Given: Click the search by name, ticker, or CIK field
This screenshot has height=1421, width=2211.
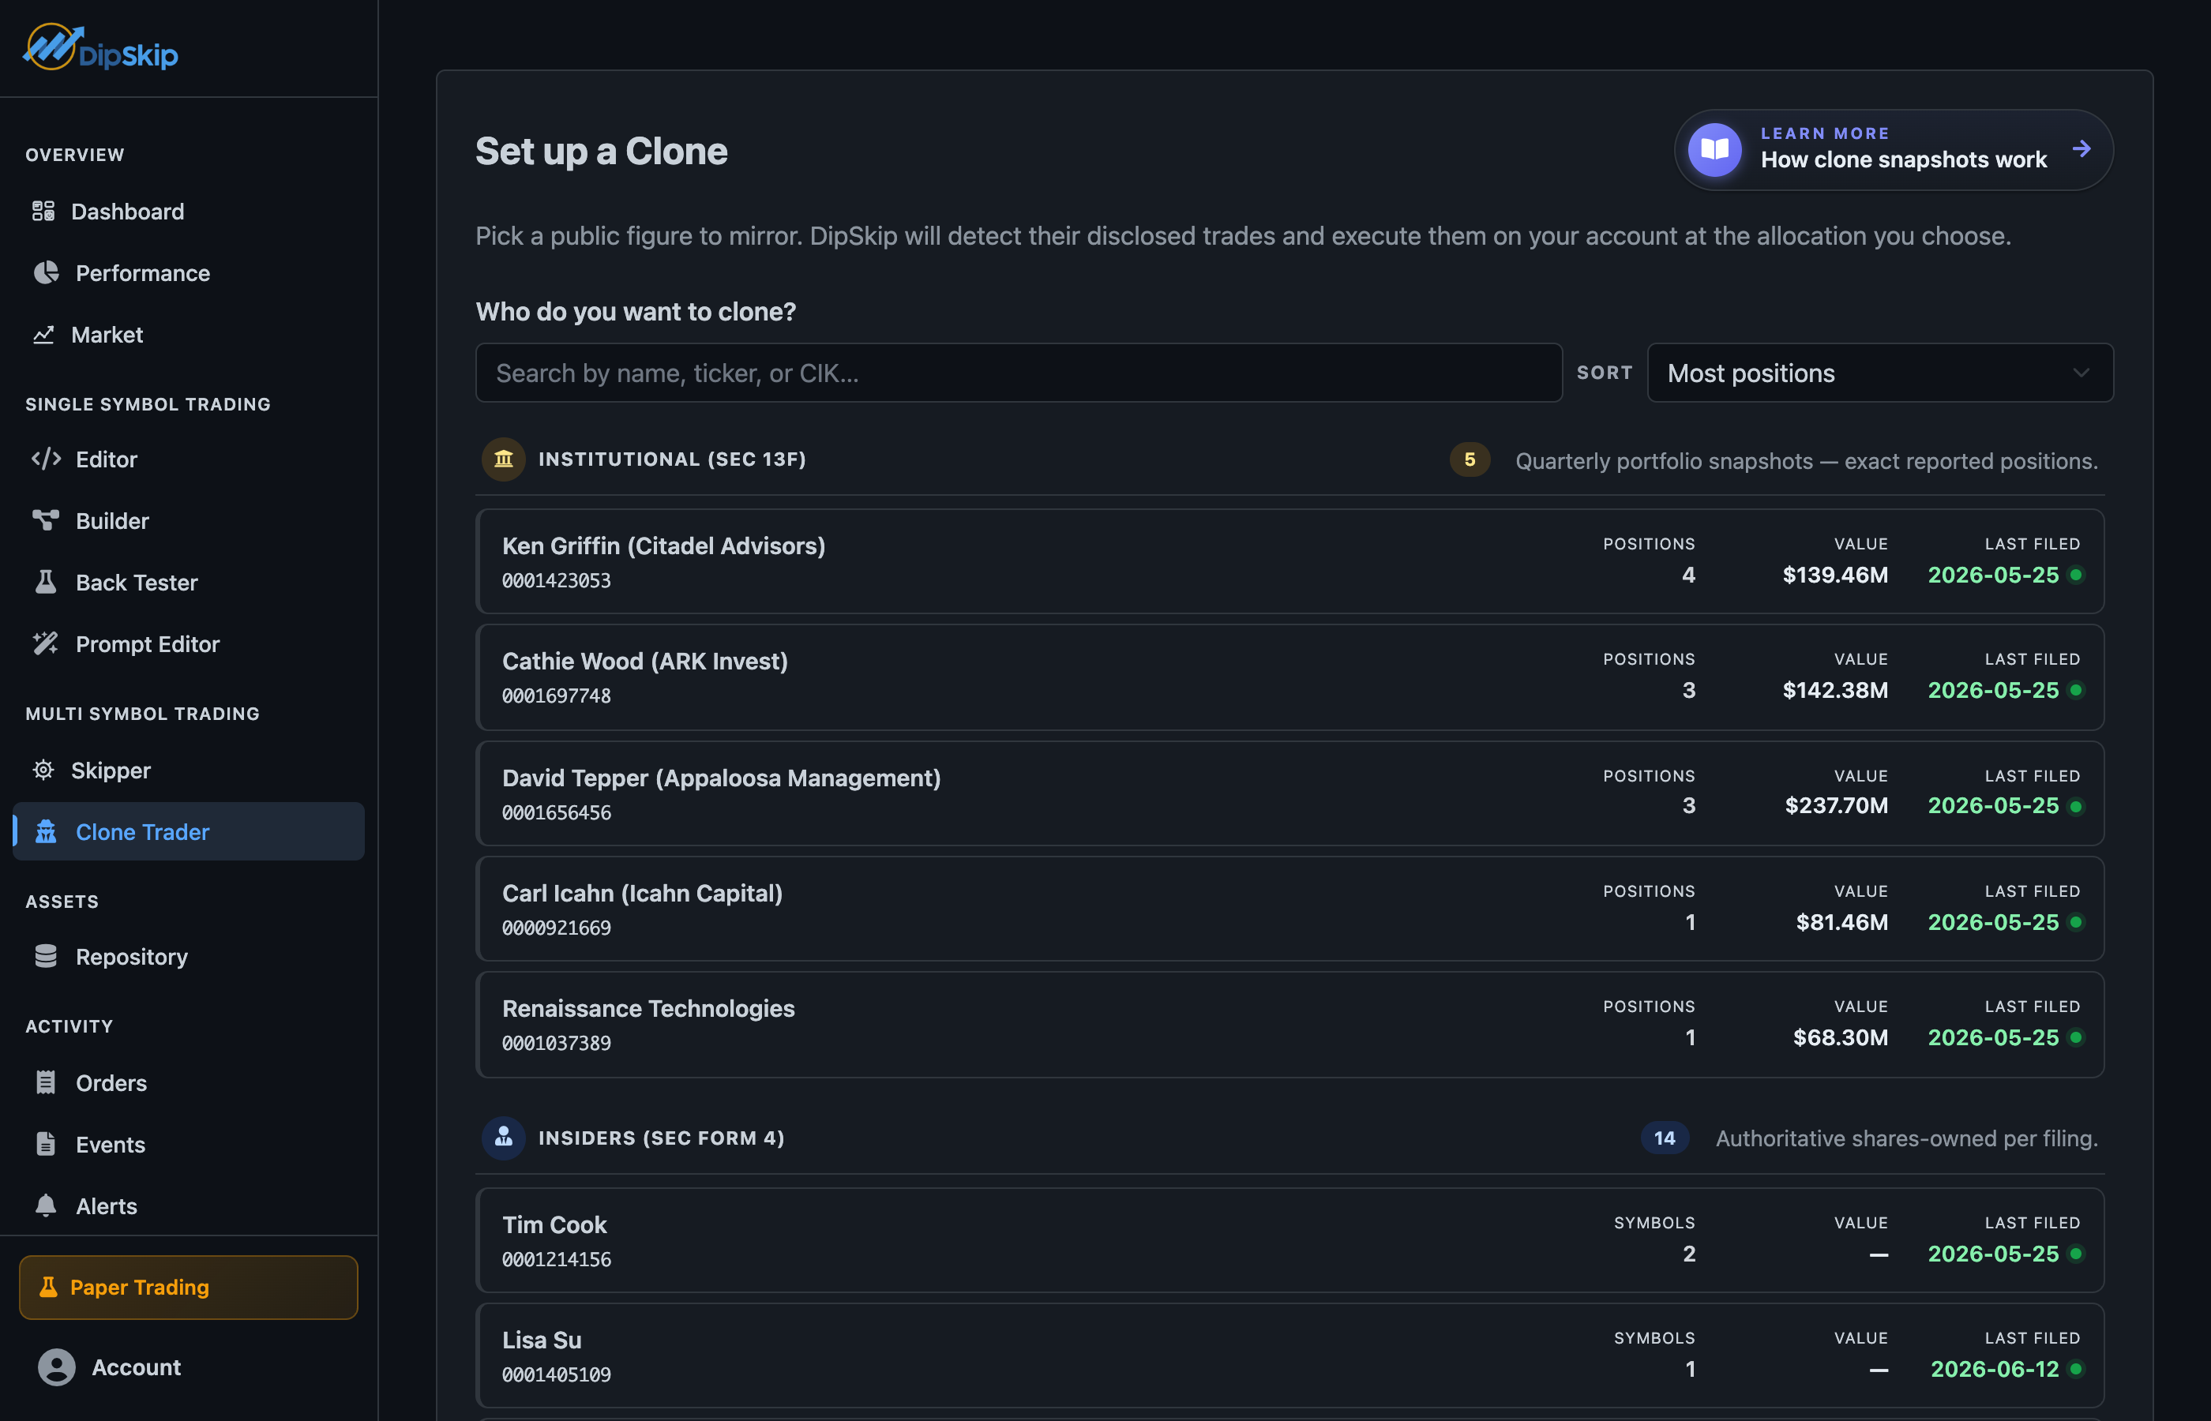Looking at the screenshot, I should pos(1019,373).
